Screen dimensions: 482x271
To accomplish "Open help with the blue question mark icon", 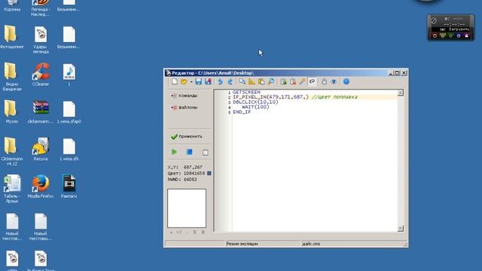I will pos(346,82).
